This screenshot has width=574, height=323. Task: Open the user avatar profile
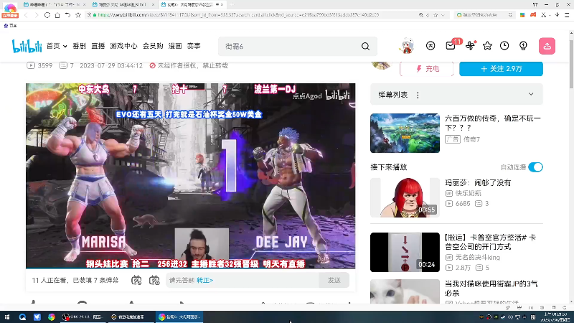pyautogui.click(x=406, y=46)
